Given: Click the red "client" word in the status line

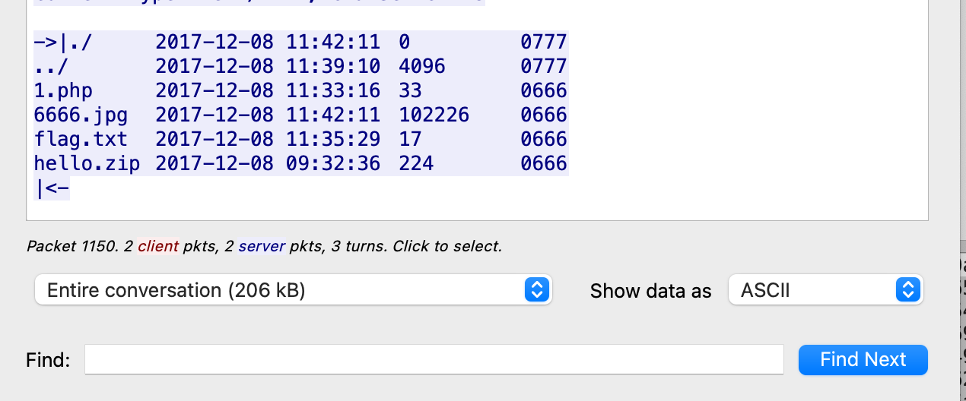Looking at the screenshot, I should pos(158,247).
